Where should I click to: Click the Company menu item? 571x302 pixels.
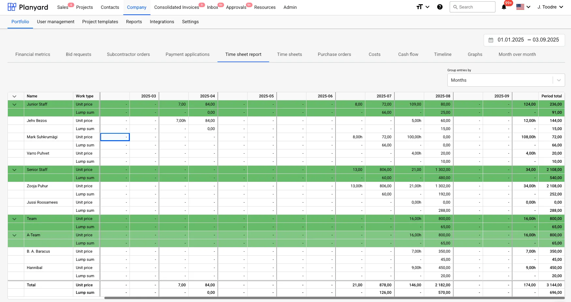coord(136,7)
